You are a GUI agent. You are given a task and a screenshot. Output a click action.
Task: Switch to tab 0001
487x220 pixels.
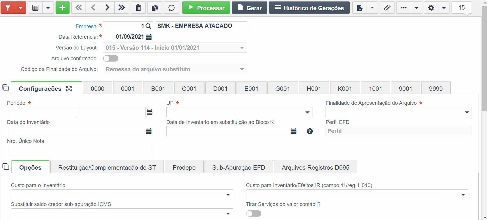click(x=128, y=88)
